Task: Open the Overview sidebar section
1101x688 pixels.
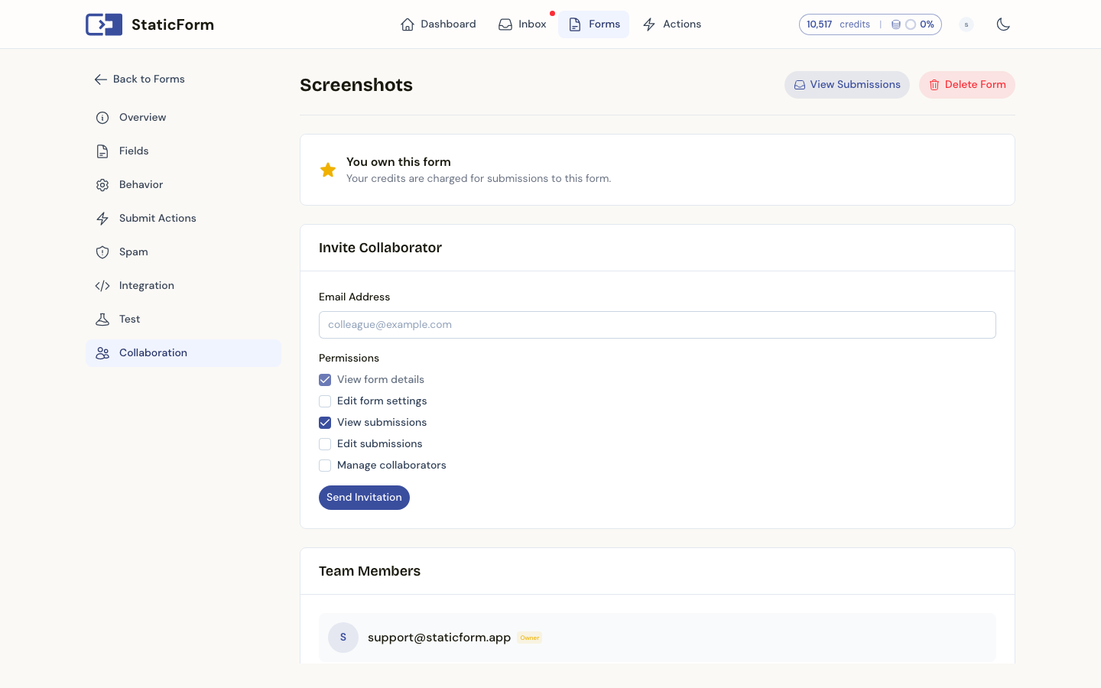Action: point(183,118)
